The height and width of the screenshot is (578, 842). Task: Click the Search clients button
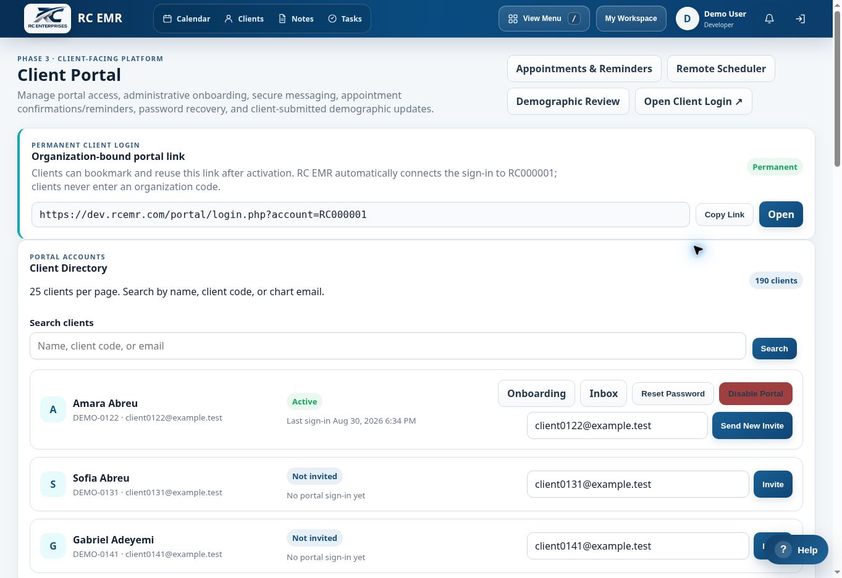[774, 348]
